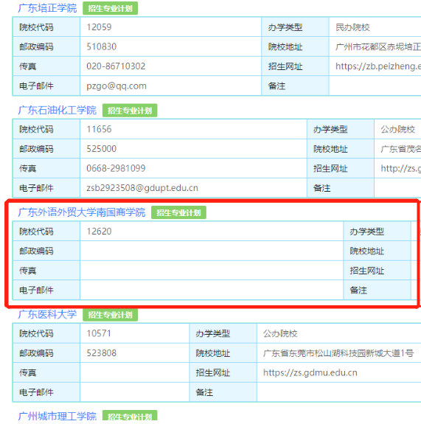
Task: Click 招生专业计划 button beside 广东培正学院
Action: pyautogui.click(x=110, y=8)
